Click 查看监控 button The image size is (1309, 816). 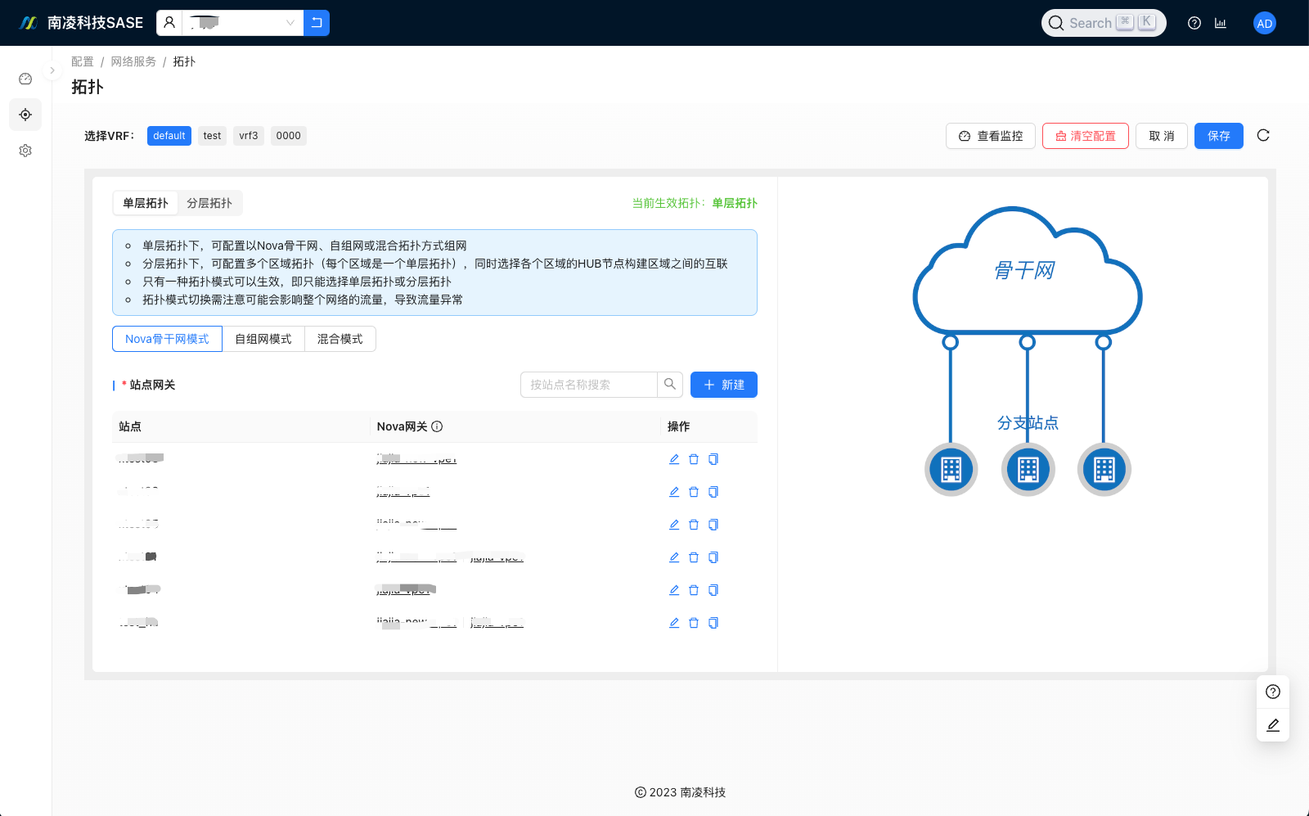coord(991,136)
